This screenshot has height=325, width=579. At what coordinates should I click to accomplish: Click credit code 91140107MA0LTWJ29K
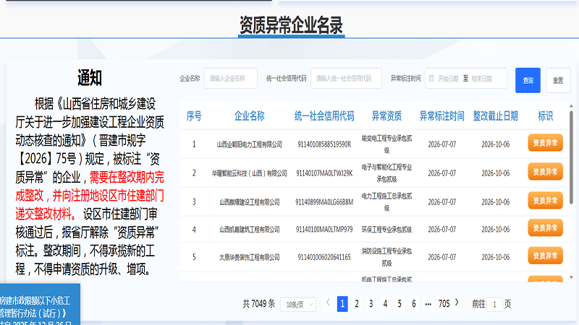324,173
